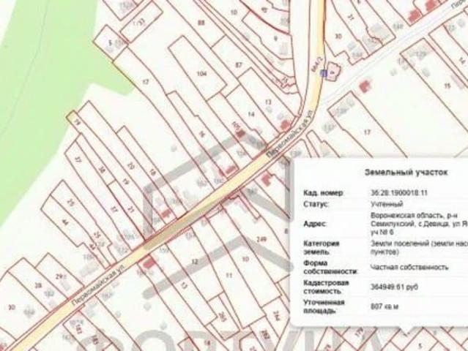Select land parcel 11 south of road
The image size is (468, 351).
pos(229,275)
